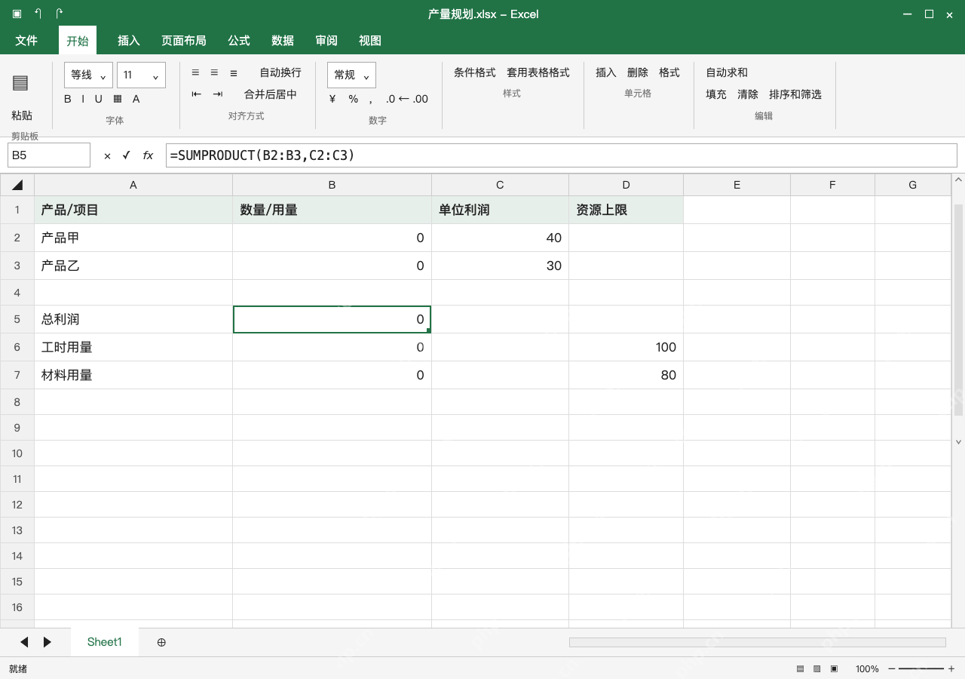This screenshot has height=679, width=965.
Task: Switch to Normal view in status bar
Action: pos(800,668)
